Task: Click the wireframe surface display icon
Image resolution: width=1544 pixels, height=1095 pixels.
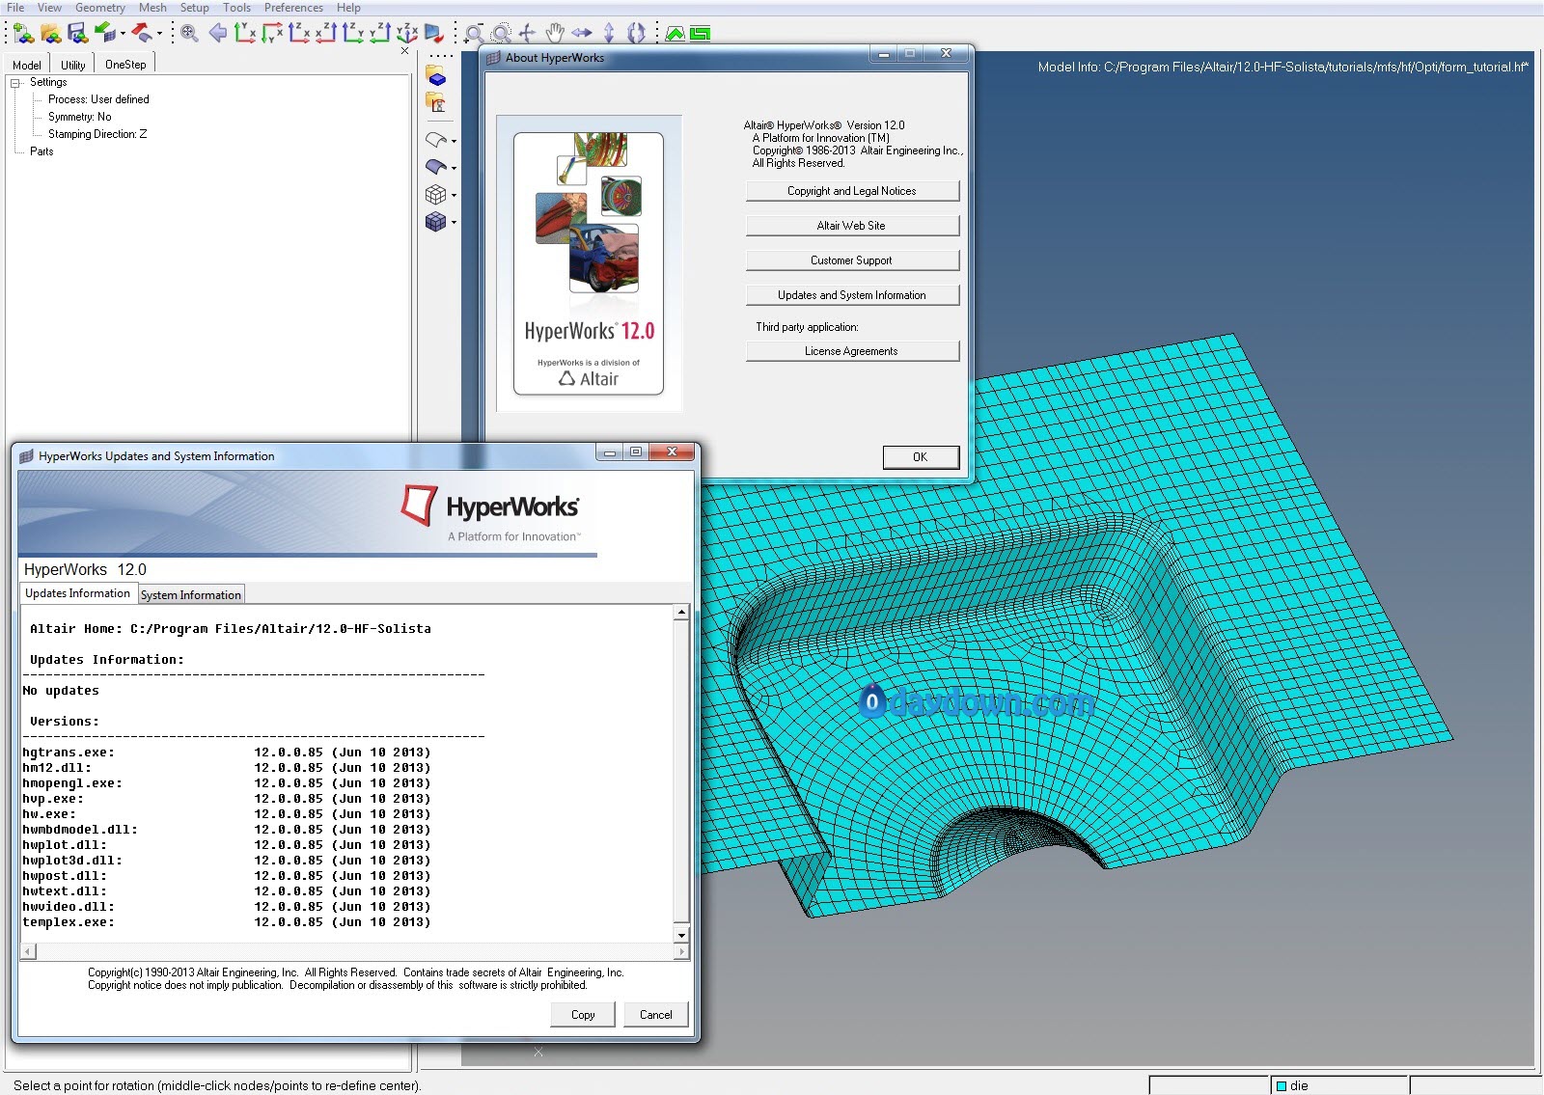Action: [436, 140]
